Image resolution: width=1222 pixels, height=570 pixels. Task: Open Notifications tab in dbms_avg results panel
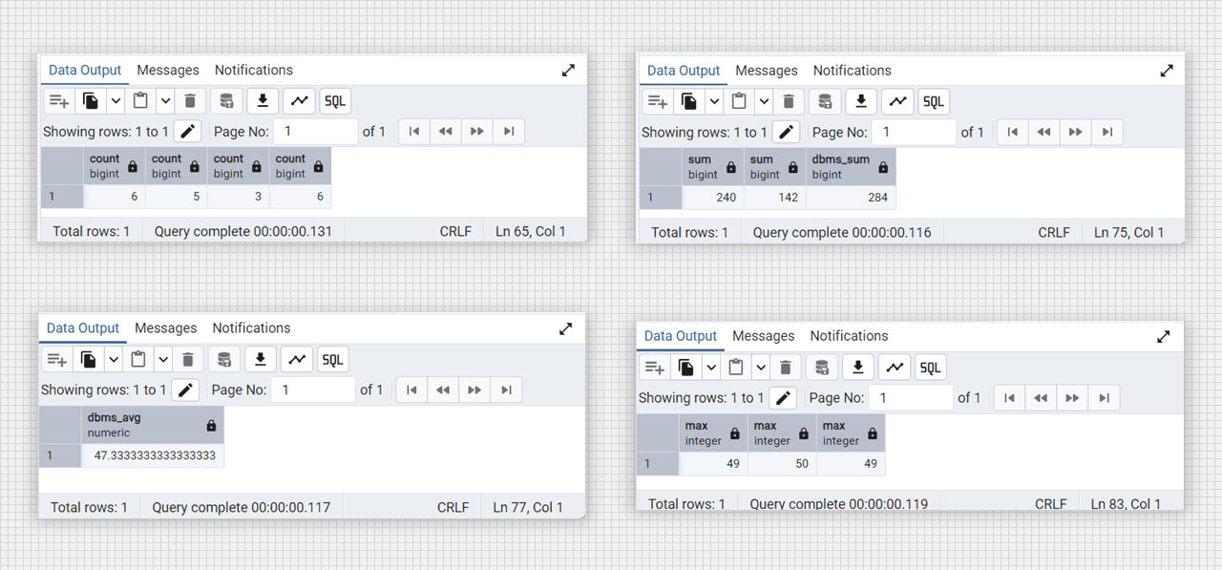click(x=252, y=327)
